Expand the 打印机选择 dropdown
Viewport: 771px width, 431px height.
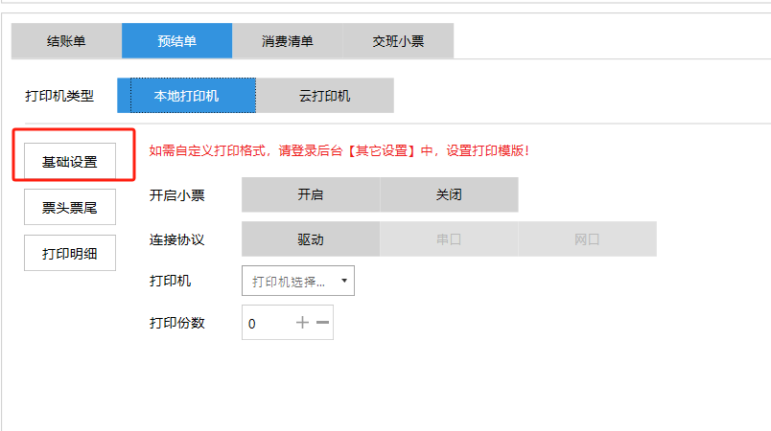point(297,282)
